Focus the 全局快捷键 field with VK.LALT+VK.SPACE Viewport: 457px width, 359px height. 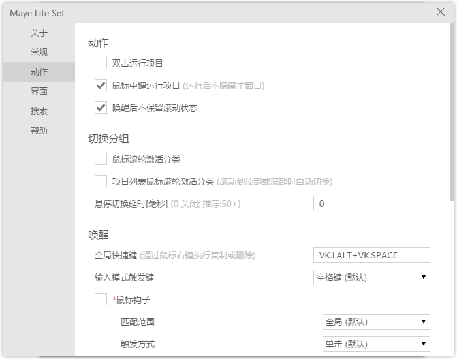(371, 255)
